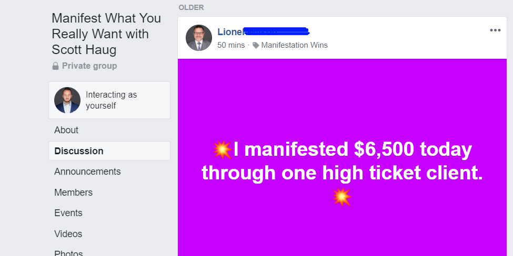Click the "through one high ticket client" post text
513x256 pixels.
[342, 173]
